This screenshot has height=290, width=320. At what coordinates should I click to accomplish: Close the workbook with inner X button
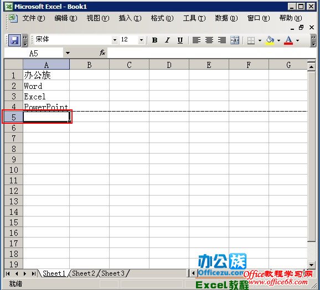(312, 27)
